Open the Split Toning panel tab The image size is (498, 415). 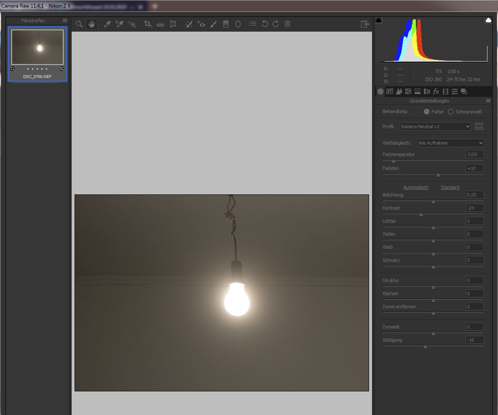pyautogui.click(x=418, y=92)
